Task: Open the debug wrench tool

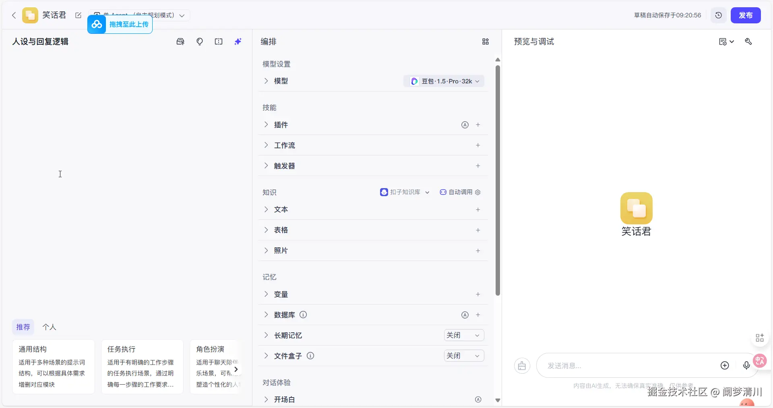Action: tap(748, 41)
